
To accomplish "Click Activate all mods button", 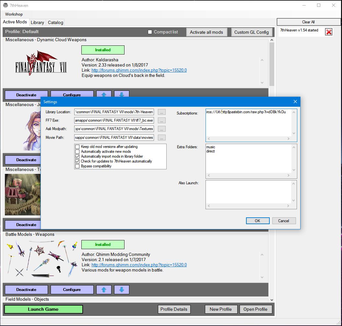I will pyautogui.click(x=206, y=32).
